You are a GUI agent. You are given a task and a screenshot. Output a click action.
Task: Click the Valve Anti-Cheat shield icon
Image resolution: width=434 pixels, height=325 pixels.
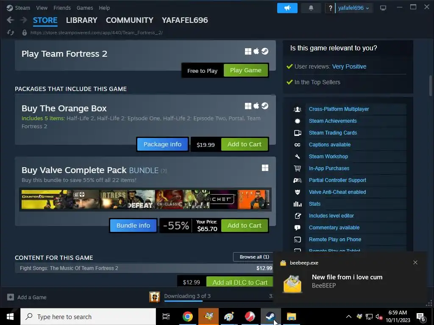(x=297, y=192)
